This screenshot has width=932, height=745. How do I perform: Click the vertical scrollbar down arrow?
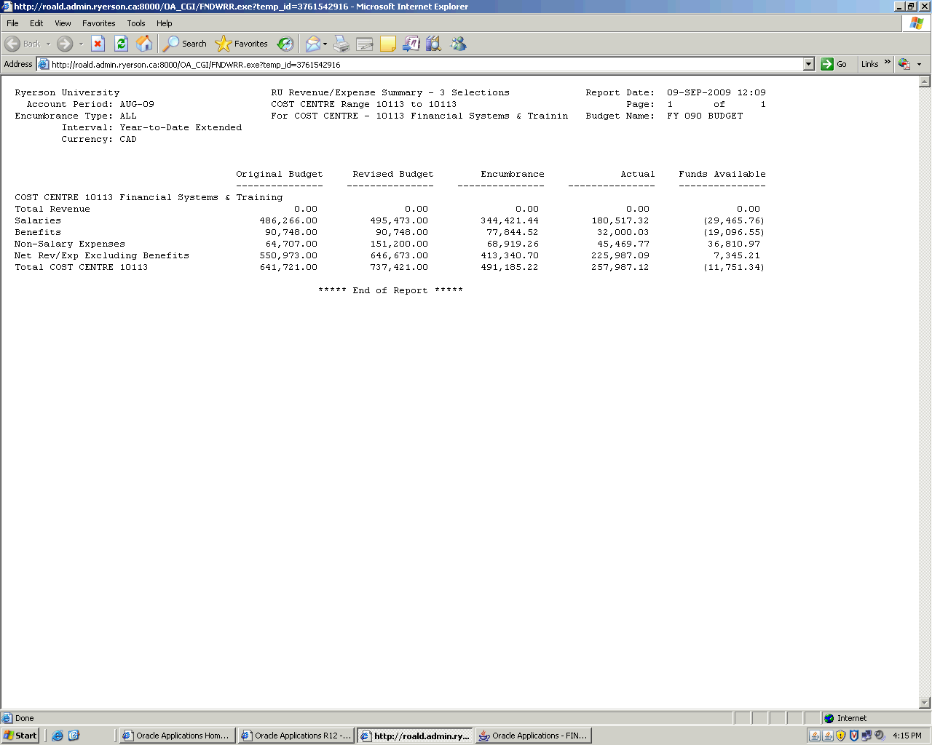(x=925, y=703)
